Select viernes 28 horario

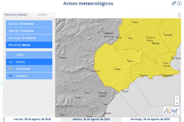[29, 24]
